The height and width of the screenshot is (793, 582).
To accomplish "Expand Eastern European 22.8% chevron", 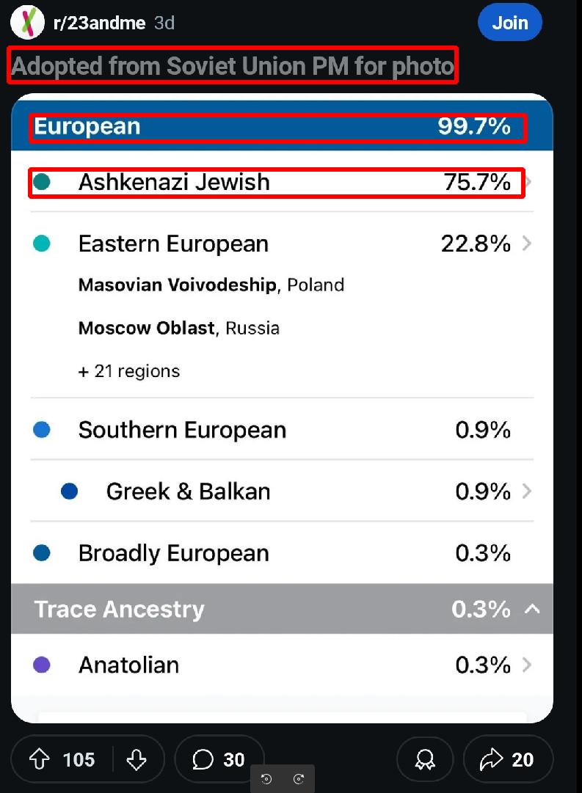I will point(527,244).
